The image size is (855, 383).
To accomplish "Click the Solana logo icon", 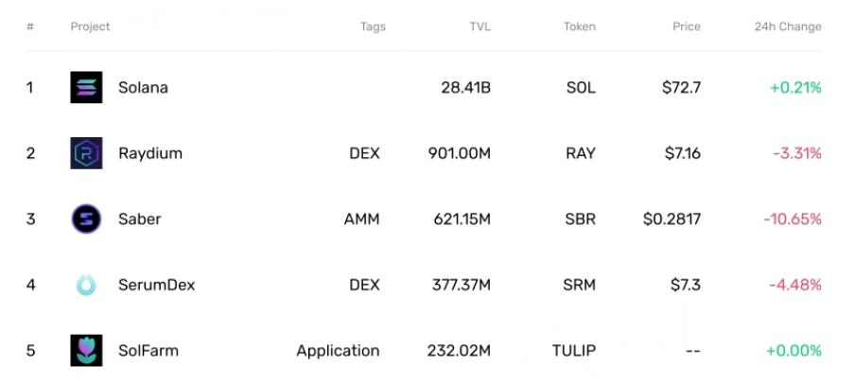I will 86,88.
